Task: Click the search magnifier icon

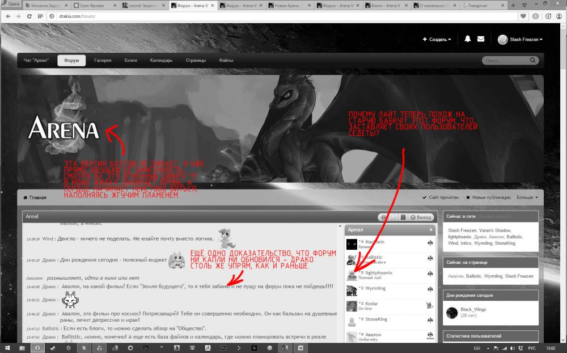Action: [532, 60]
